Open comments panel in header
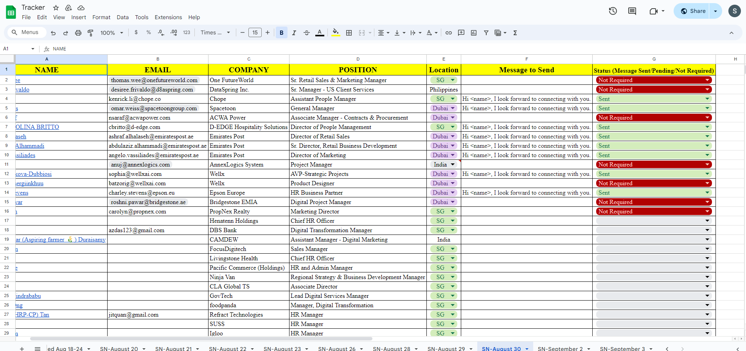746x351 pixels. (632, 11)
